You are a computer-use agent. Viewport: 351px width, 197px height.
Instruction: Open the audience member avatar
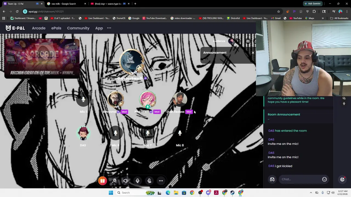[x=231, y=41]
